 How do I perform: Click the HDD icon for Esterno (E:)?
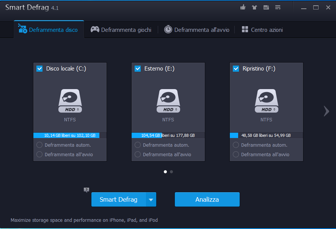coord(168,101)
